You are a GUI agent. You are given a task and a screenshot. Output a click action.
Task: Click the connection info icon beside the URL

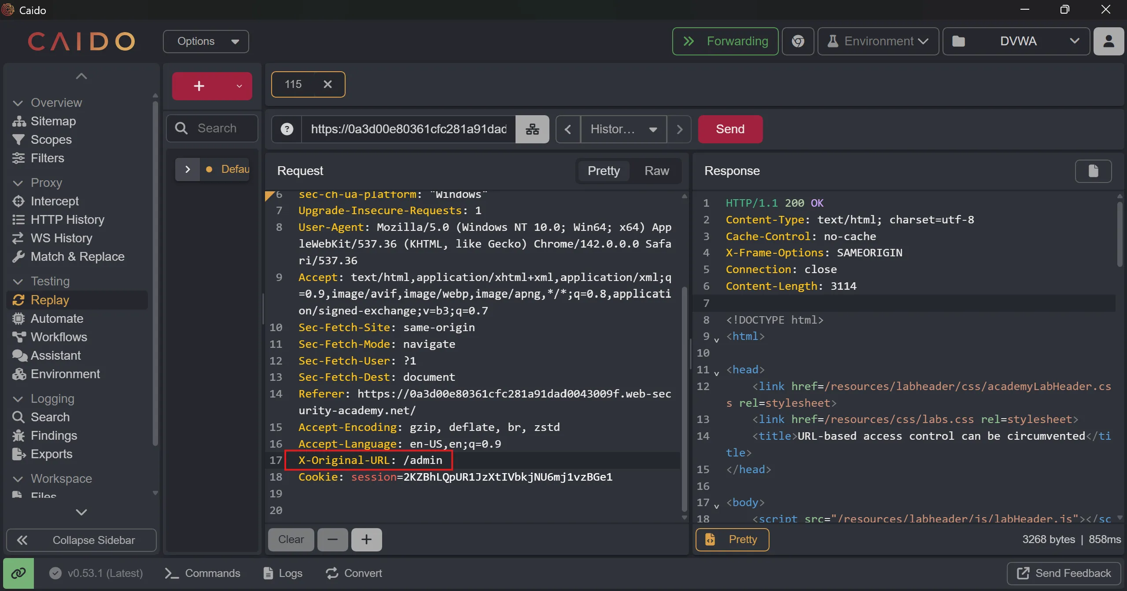[x=532, y=129]
